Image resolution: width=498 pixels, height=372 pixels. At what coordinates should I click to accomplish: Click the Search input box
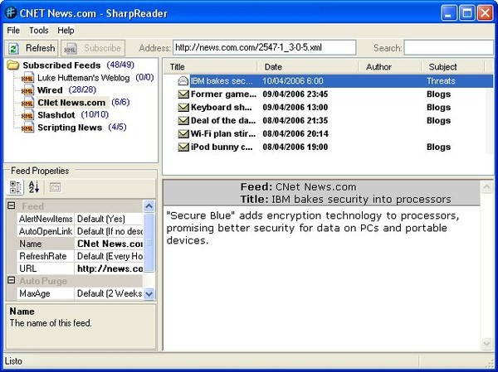click(448, 48)
